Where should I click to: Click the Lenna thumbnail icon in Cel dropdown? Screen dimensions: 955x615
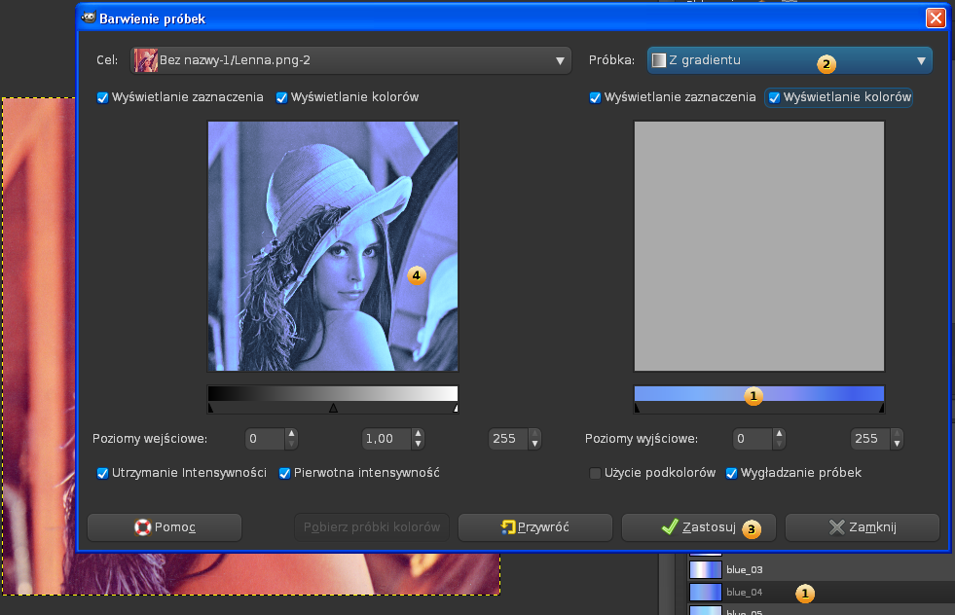coord(146,60)
